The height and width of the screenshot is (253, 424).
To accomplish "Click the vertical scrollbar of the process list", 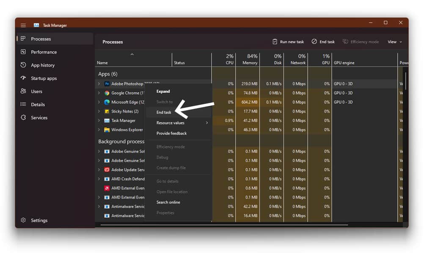I will tap(406, 81).
